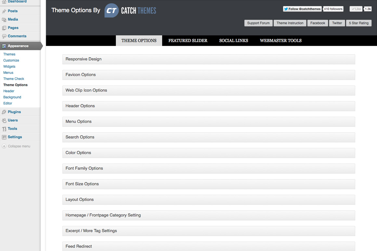The height and width of the screenshot is (251, 377).
Task: Open the Social Links tab
Action: 233,40
